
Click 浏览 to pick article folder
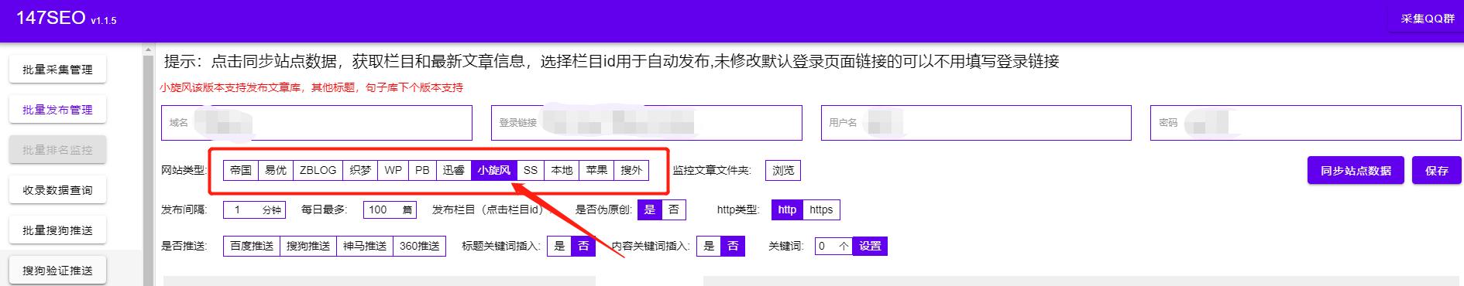783,170
